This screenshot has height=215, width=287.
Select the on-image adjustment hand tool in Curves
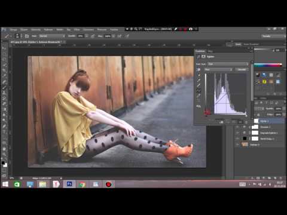199,69
